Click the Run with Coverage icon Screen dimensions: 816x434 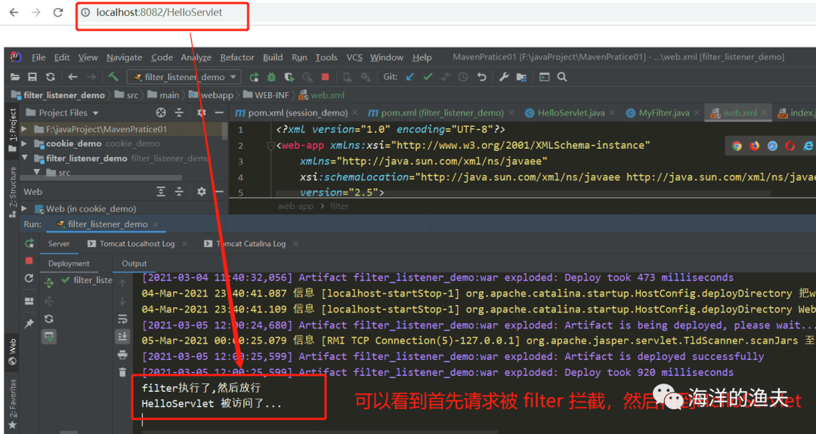(289, 77)
